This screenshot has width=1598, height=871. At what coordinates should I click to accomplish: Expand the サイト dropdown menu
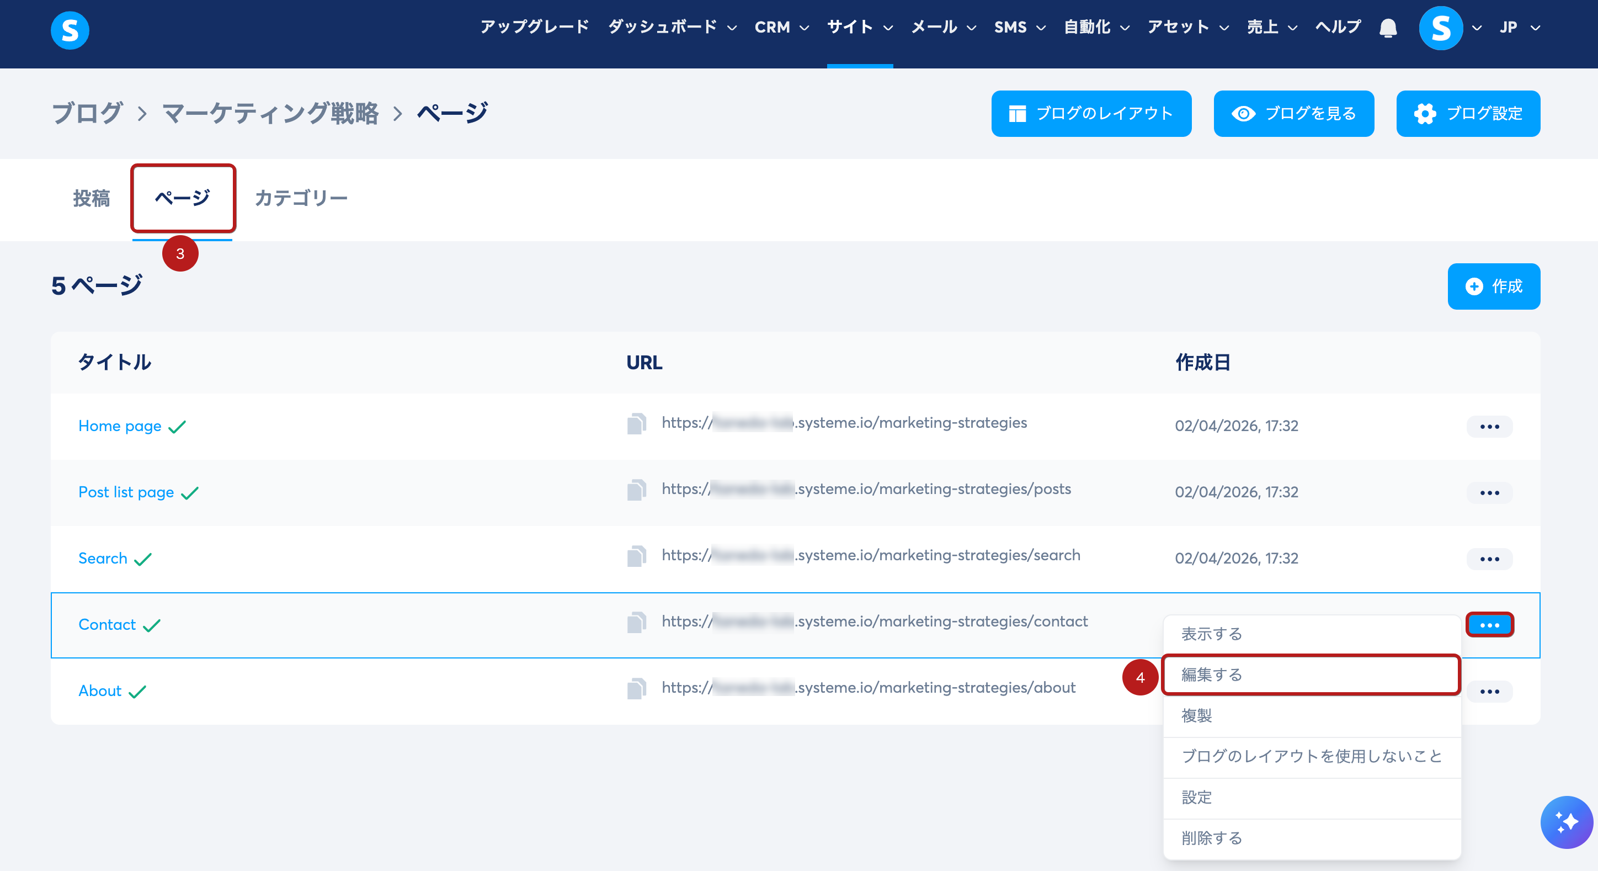coord(859,27)
